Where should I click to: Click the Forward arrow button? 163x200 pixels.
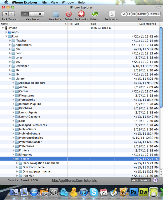tap(12, 14)
